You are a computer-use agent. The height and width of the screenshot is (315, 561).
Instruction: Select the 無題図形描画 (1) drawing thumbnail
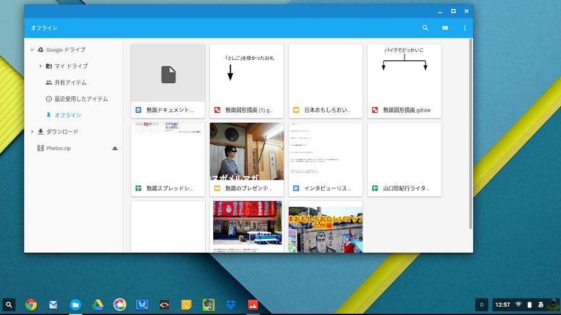click(247, 73)
